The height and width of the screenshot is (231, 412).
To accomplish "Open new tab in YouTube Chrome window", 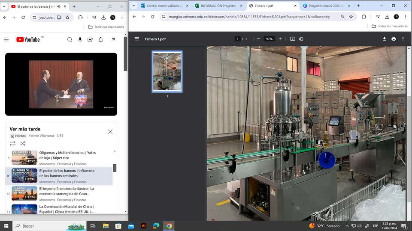I will coord(74,6).
